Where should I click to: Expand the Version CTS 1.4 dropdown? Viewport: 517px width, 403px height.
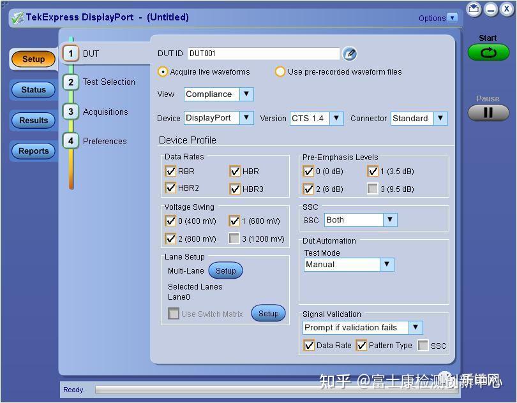(336, 119)
